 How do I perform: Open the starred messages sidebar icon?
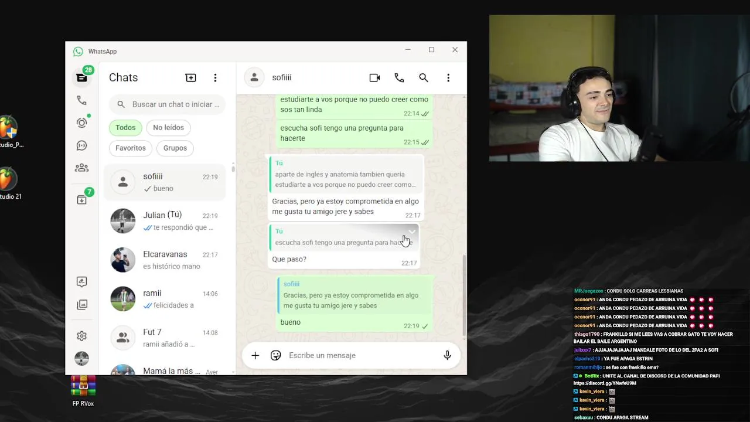coord(81,282)
